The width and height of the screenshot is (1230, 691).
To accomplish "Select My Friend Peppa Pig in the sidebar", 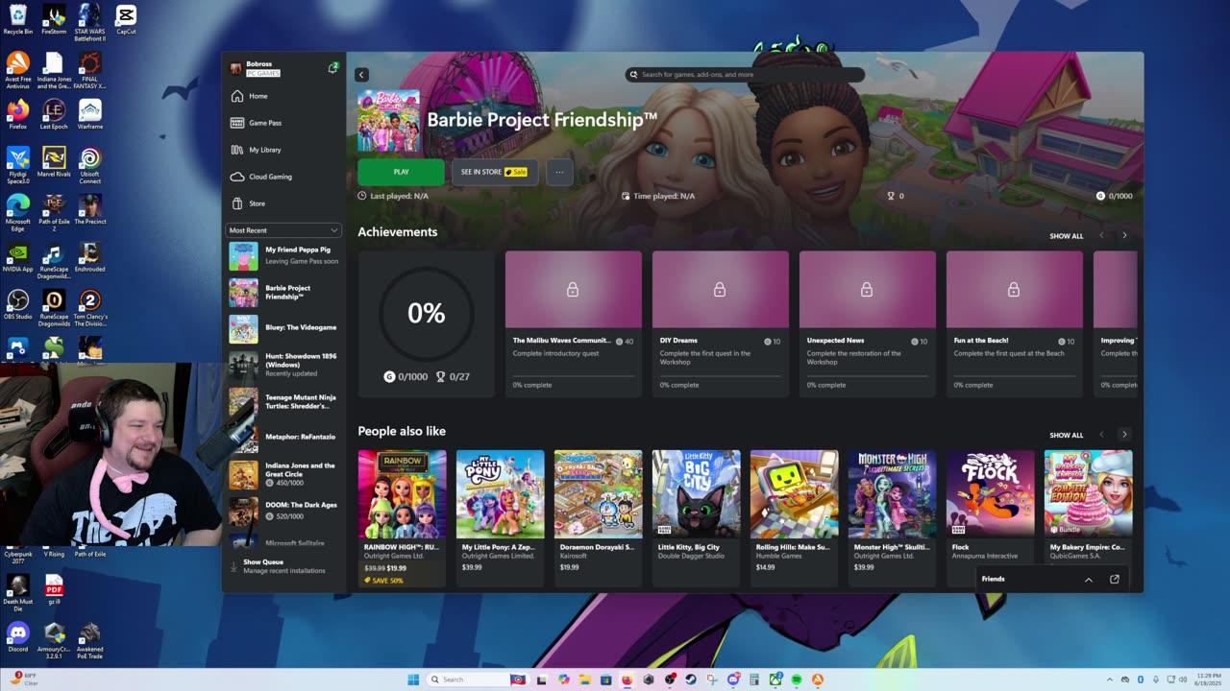I will pos(283,256).
